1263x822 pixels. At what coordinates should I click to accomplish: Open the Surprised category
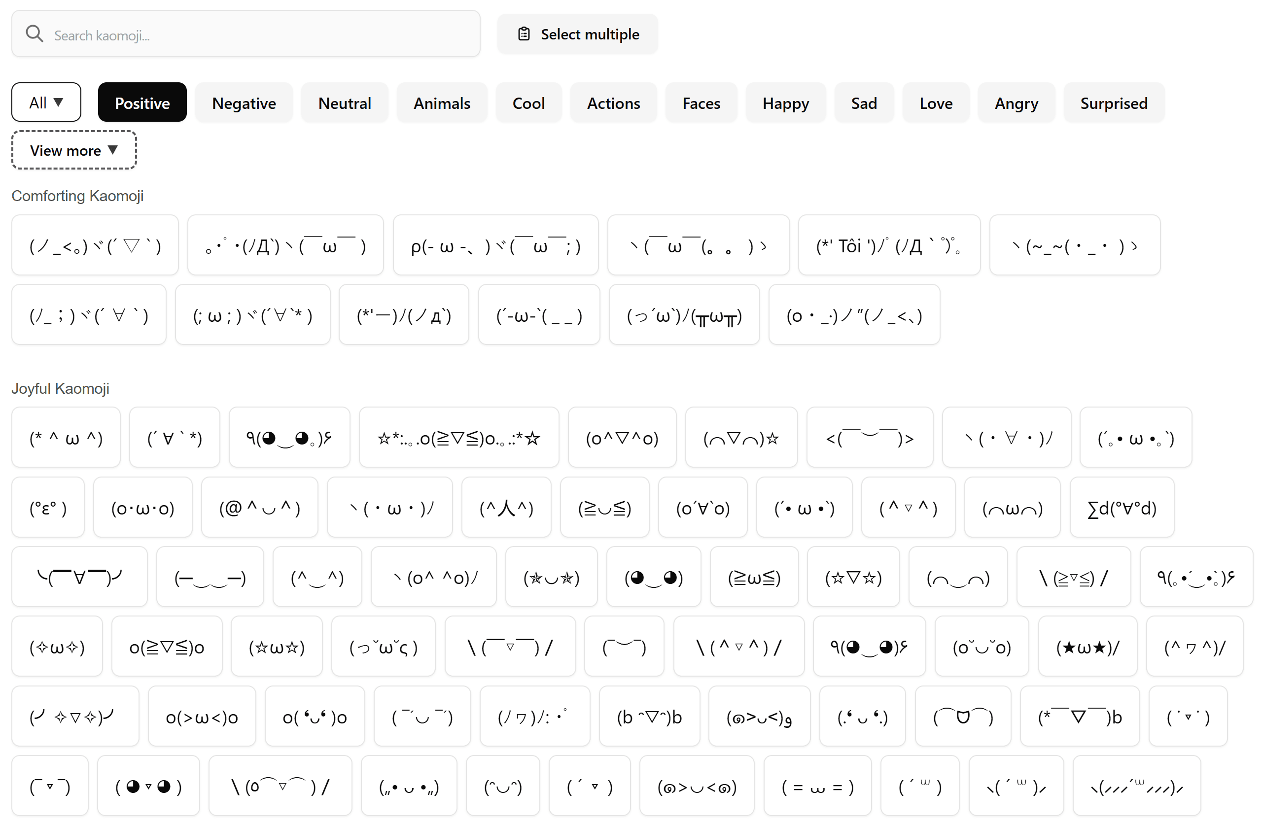tap(1113, 103)
